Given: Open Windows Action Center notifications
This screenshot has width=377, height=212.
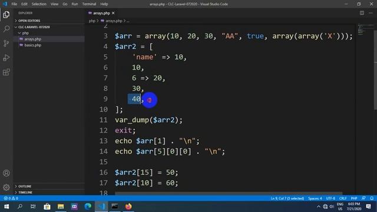Looking at the screenshot, I should (x=368, y=207).
